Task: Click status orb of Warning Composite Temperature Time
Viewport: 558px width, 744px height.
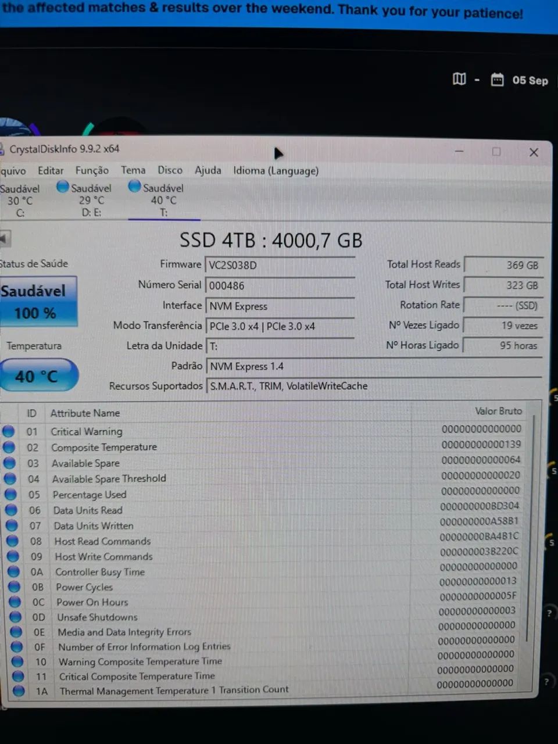Action: [17, 661]
